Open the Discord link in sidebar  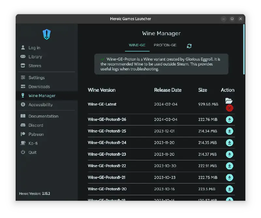(x=36, y=125)
